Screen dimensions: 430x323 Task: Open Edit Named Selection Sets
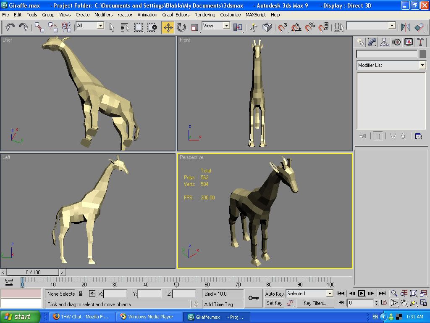[x=339, y=27]
